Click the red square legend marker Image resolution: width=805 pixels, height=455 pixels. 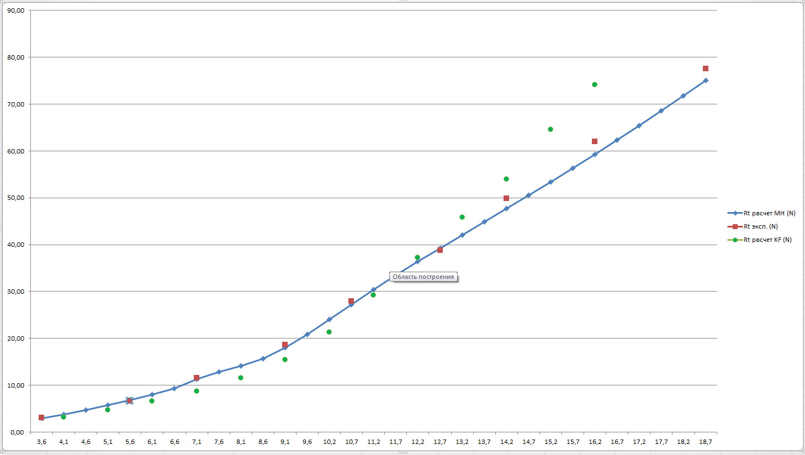(x=735, y=226)
